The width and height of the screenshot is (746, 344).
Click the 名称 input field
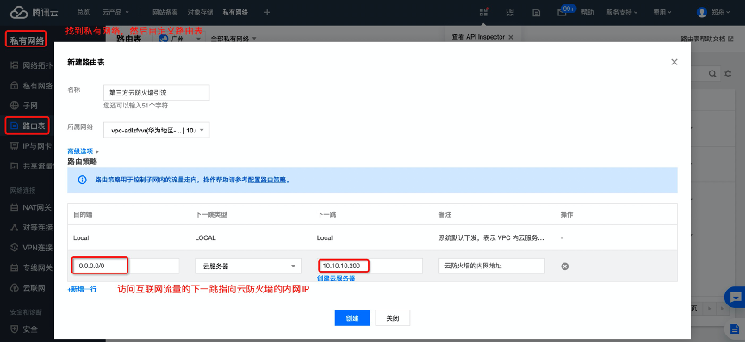pos(156,92)
